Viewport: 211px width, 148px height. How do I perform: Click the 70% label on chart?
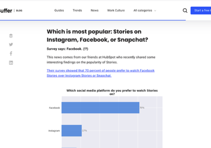(142, 108)
